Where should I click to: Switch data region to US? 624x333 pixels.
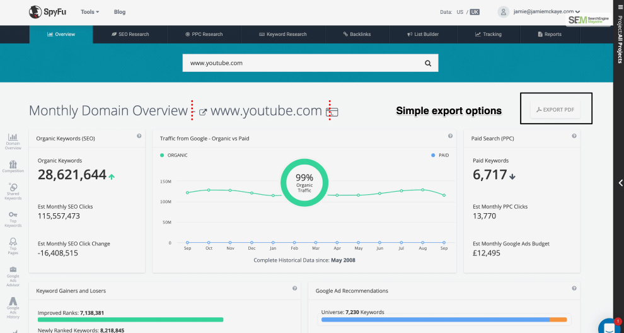pos(460,12)
